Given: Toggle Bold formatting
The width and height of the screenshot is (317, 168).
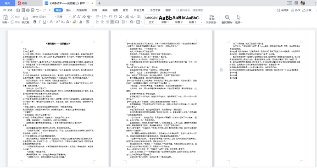Looking at the screenshot, I should 35,22.
